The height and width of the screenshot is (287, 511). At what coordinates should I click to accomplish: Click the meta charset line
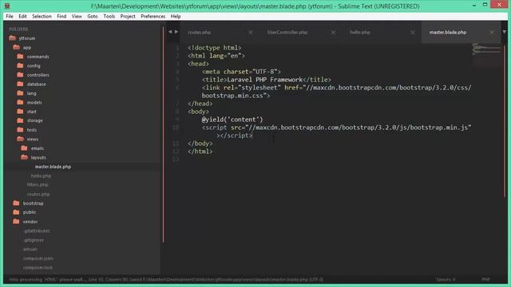(241, 72)
